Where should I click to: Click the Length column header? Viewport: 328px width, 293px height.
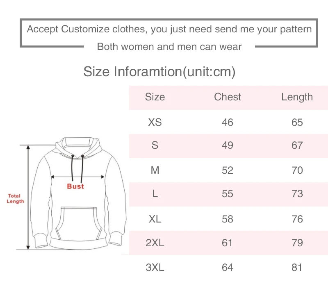pos(297,98)
